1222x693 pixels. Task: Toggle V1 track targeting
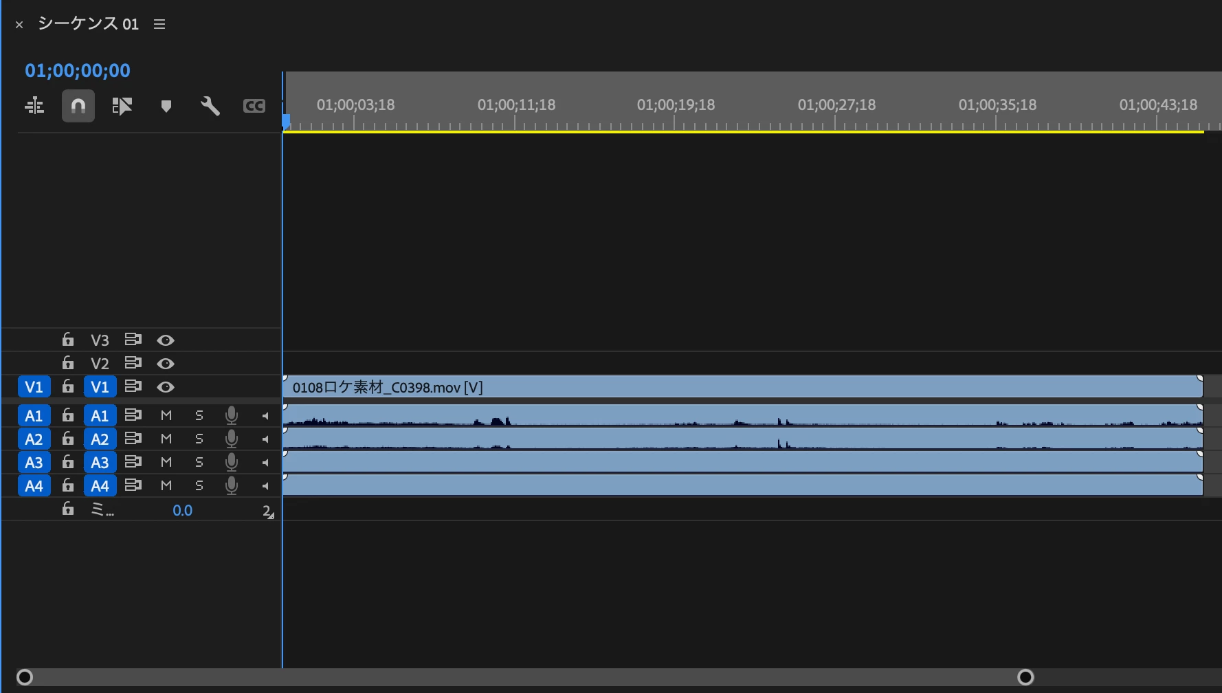pos(100,387)
